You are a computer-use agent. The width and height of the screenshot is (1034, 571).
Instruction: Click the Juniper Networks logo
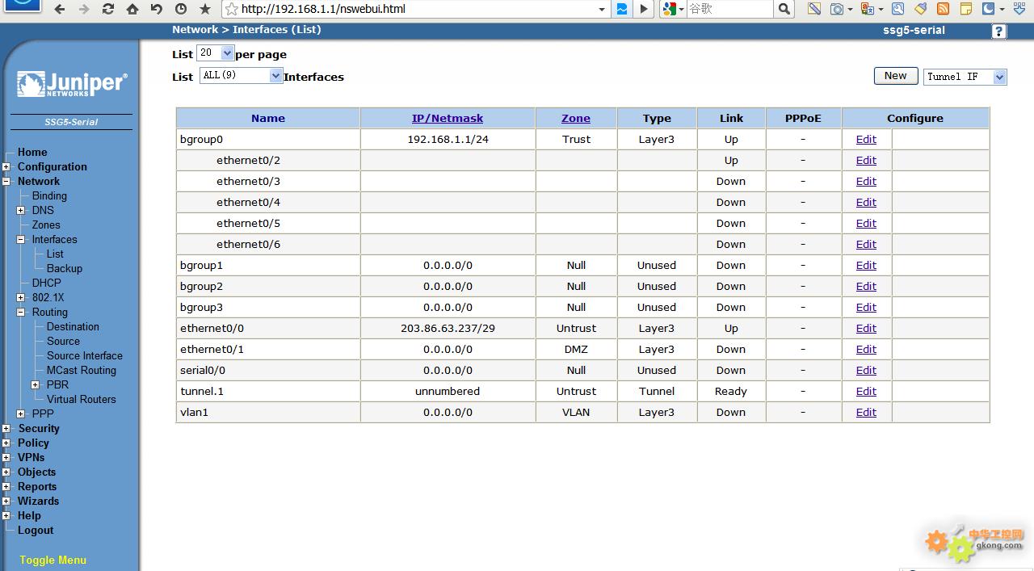click(71, 84)
